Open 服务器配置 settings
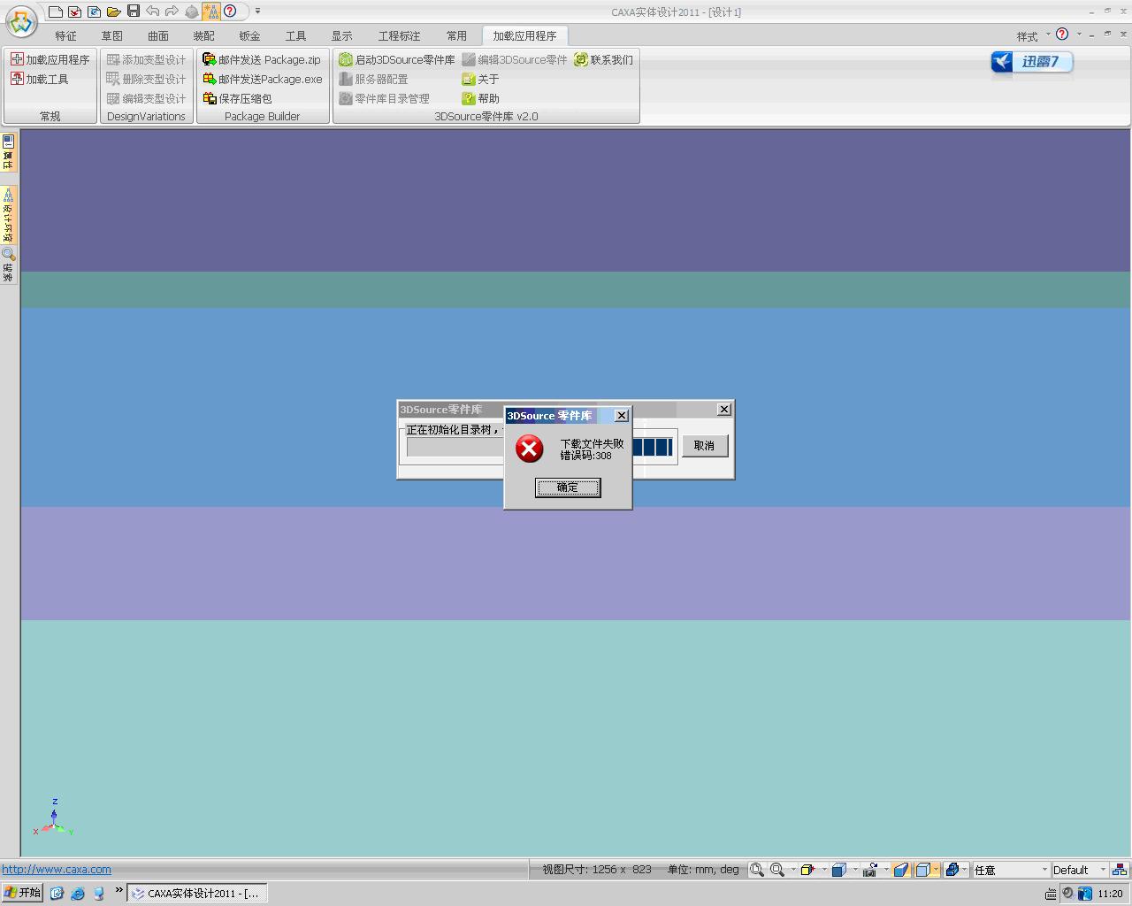The image size is (1132, 906). click(x=373, y=79)
